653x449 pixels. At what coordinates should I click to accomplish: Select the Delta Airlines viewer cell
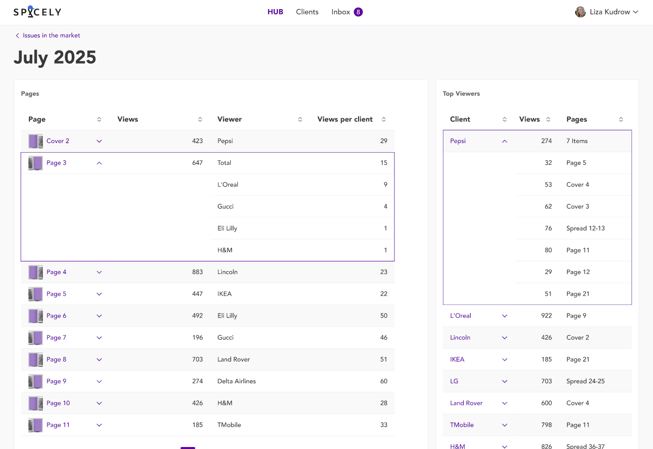[236, 381]
